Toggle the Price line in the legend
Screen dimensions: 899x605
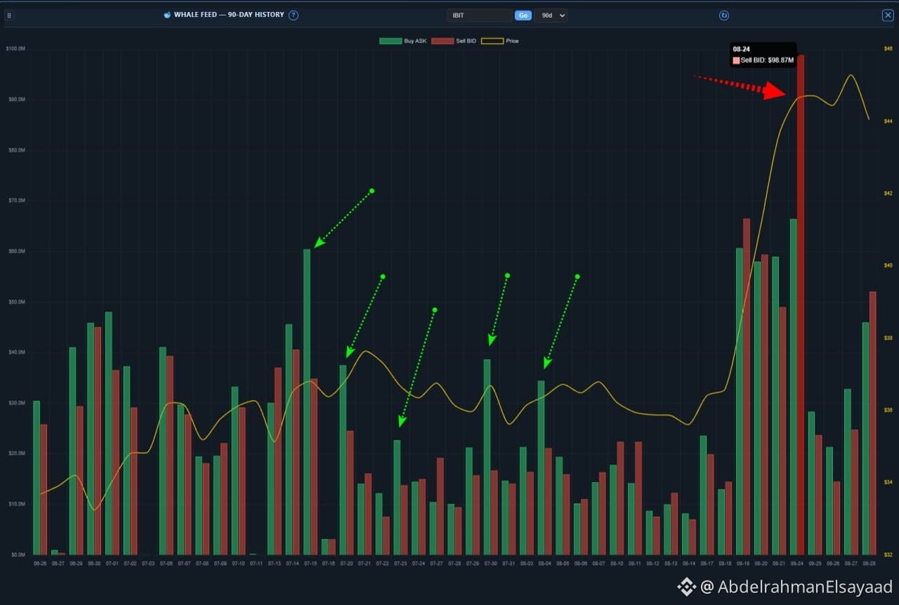click(x=500, y=41)
